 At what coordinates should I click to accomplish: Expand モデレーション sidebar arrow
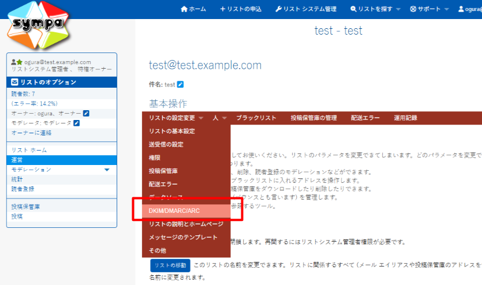[107, 170]
